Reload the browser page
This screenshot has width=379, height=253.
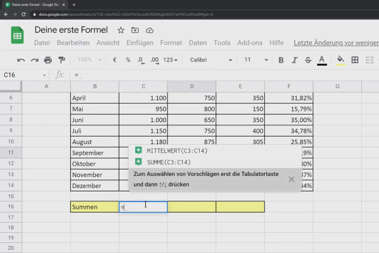[x=23, y=15]
